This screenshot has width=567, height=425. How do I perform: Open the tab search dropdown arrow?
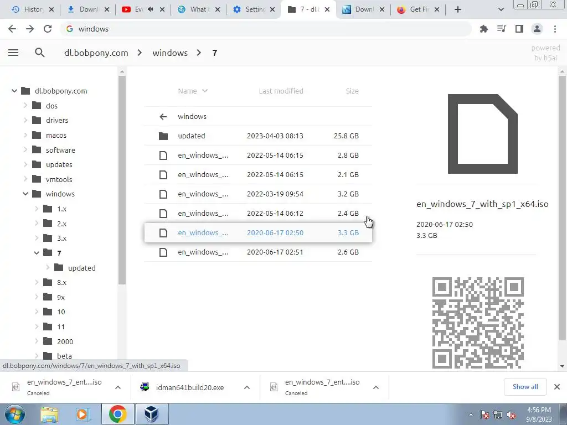point(501,9)
